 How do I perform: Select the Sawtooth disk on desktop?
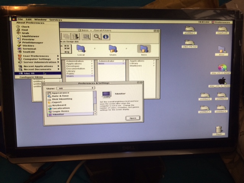point(222,30)
